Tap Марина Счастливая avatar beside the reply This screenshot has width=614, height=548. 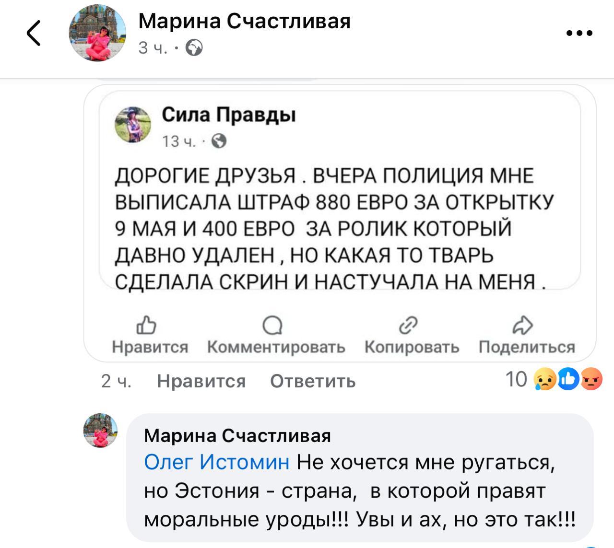pyautogui.click(x=100, y=430)
